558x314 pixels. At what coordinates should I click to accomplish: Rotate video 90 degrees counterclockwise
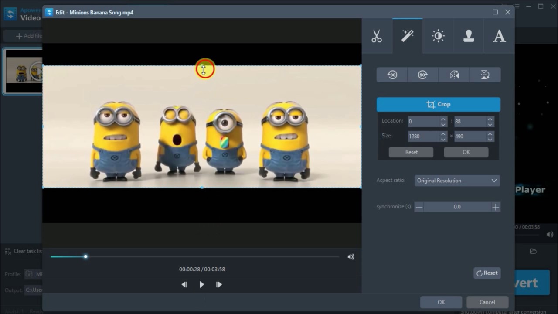point(392,75)
